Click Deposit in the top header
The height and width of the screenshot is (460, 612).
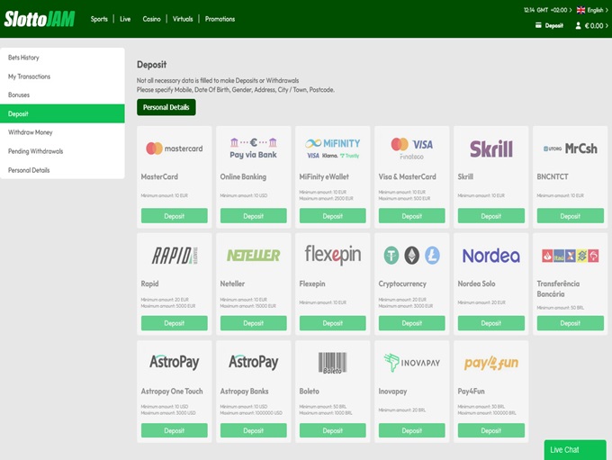point(549,26)
